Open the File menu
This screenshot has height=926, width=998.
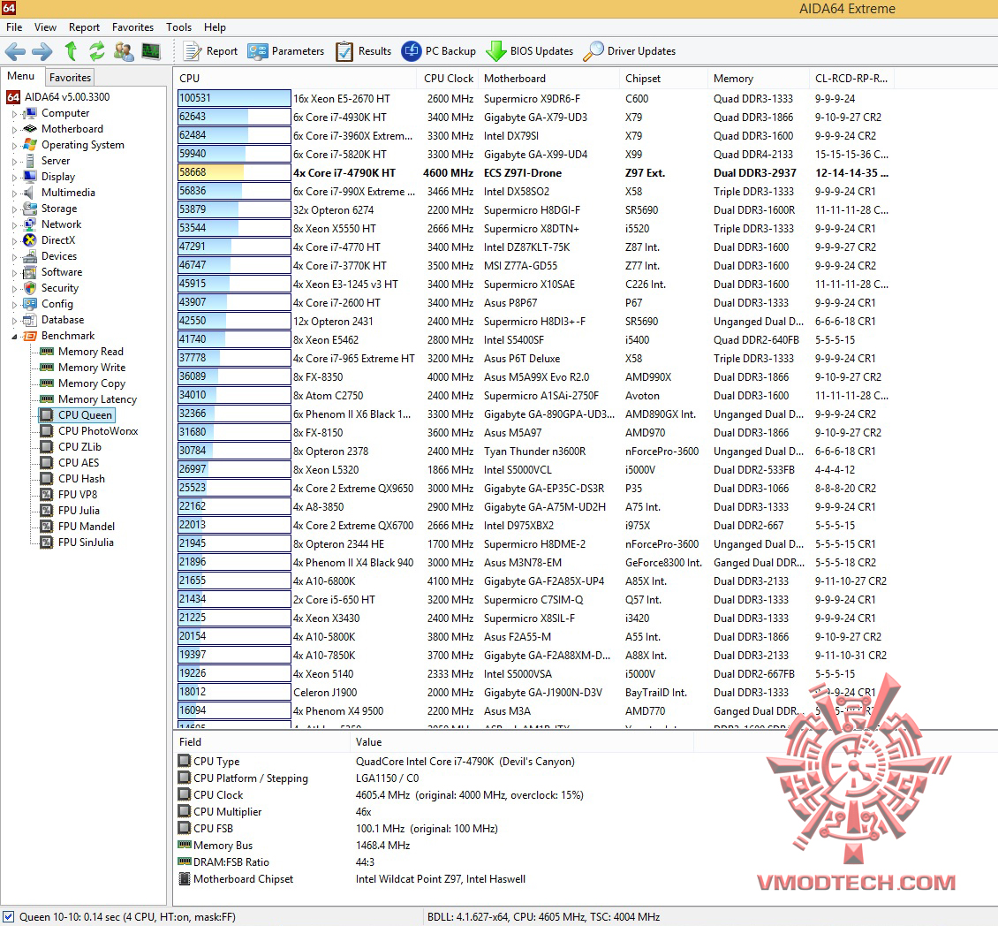[x=14, y=27]
